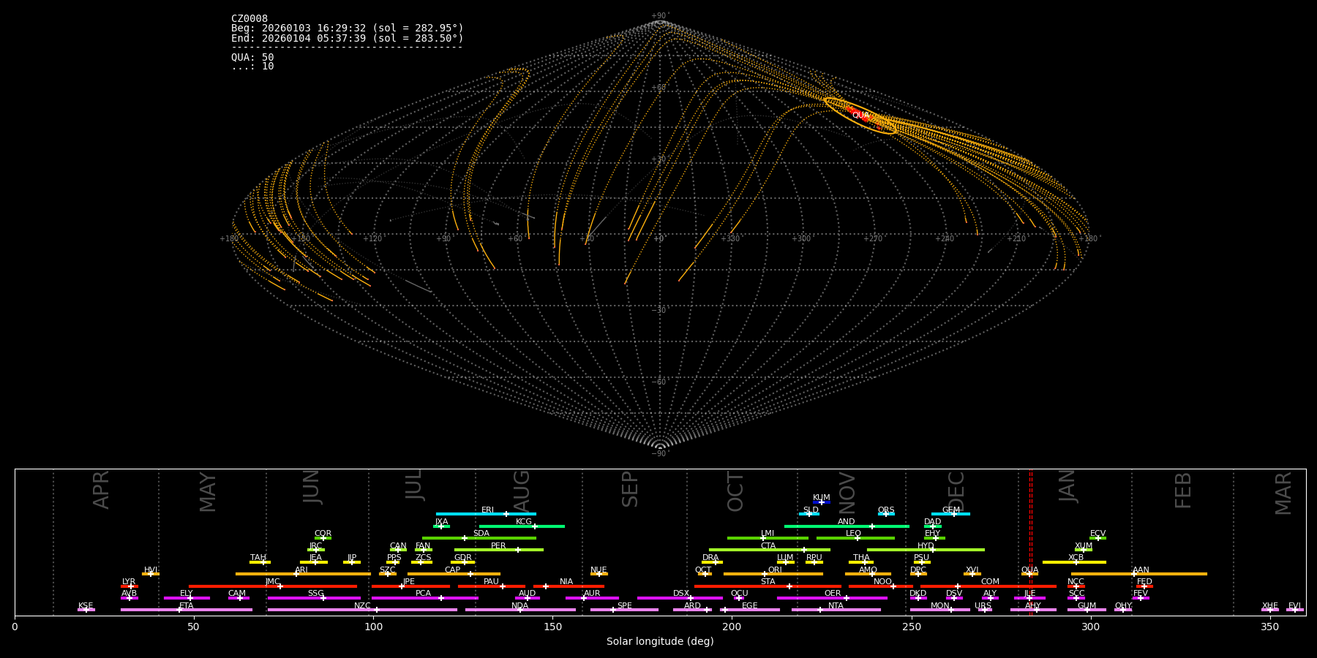
Task: Select the GEM shower bar in the timeline
Action: [950, 514]
